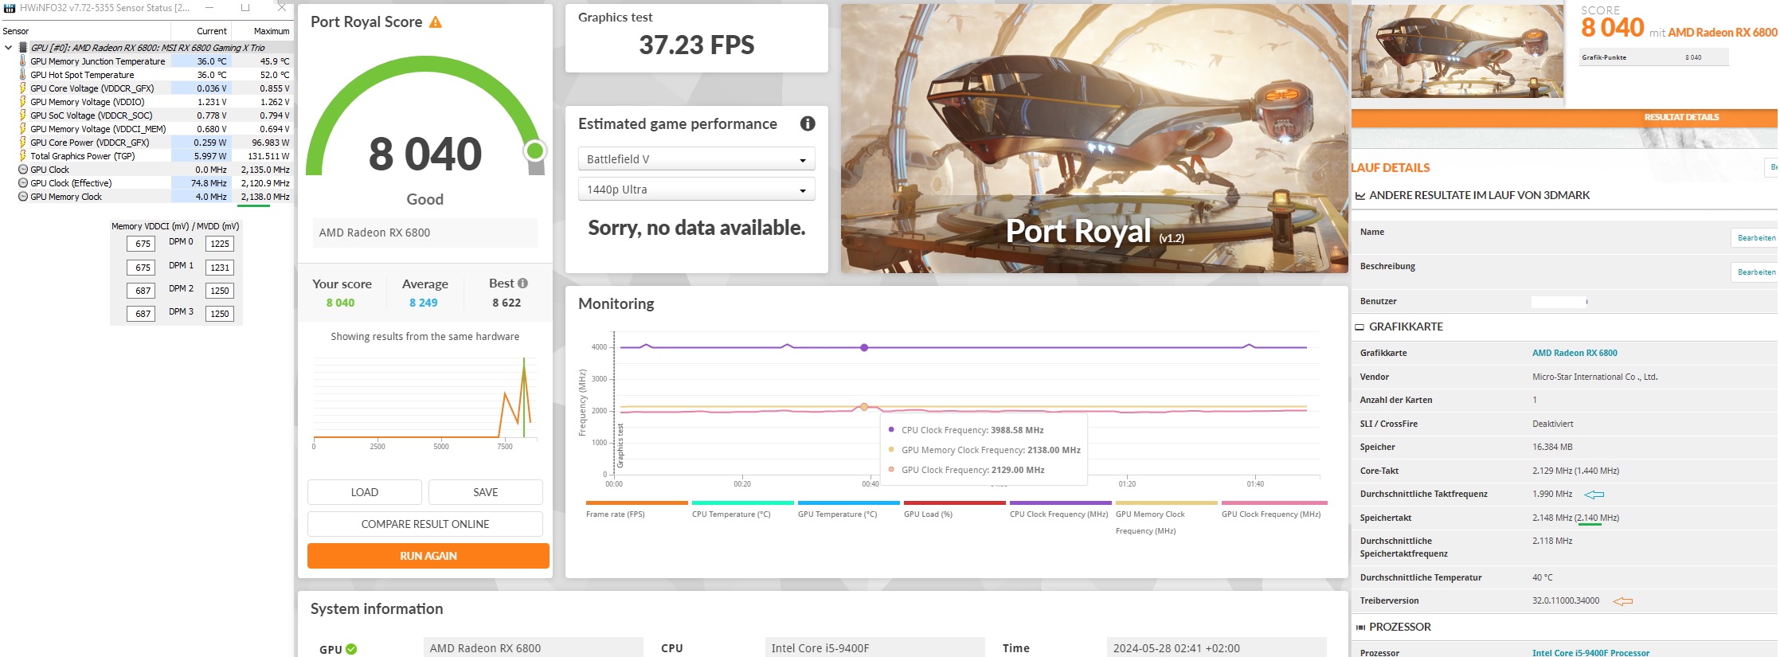Click the chart icon beside Andere Resultate heading

[x=1360, y=196]
